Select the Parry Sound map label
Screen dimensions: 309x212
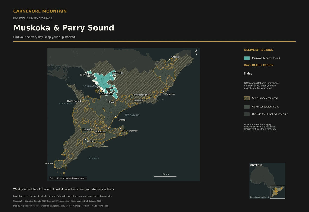(x=87, y=75)
